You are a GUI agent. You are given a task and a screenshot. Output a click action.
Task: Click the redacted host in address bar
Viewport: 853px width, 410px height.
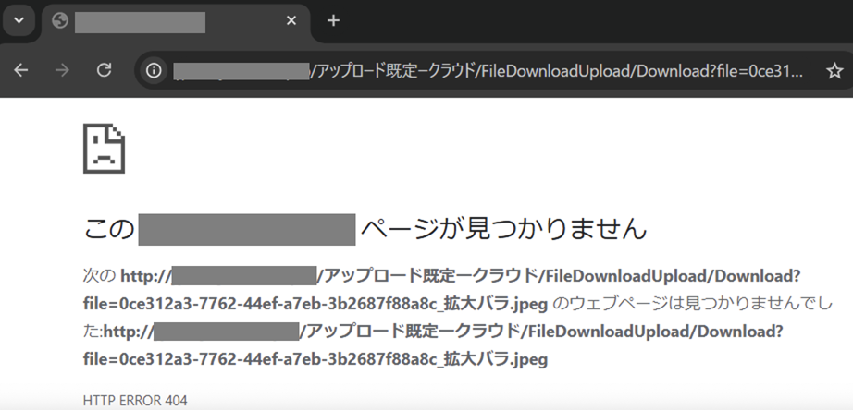tap(241, 70)
